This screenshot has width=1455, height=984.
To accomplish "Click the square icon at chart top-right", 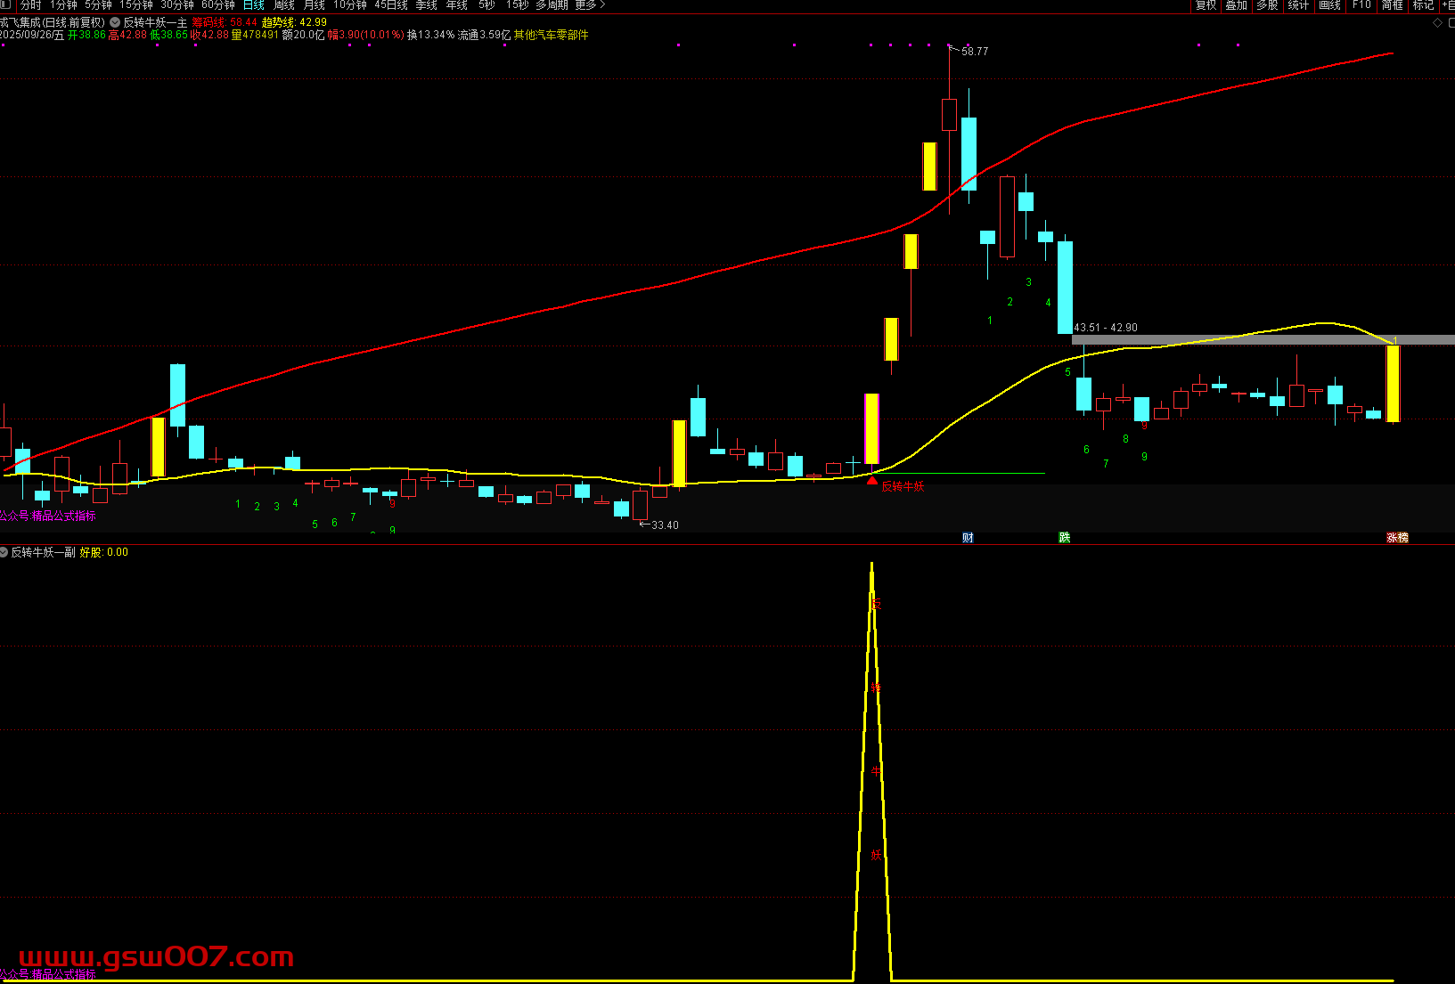I will pyautogui.click(x=1451, y=23).
